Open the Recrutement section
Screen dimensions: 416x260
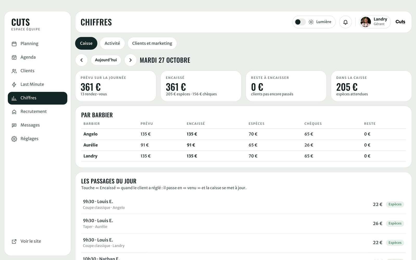point(37,112)
